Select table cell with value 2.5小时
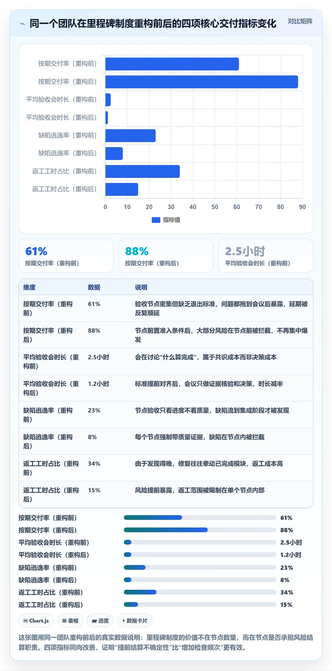The image size is (332, 671). (x=98, y=357)
